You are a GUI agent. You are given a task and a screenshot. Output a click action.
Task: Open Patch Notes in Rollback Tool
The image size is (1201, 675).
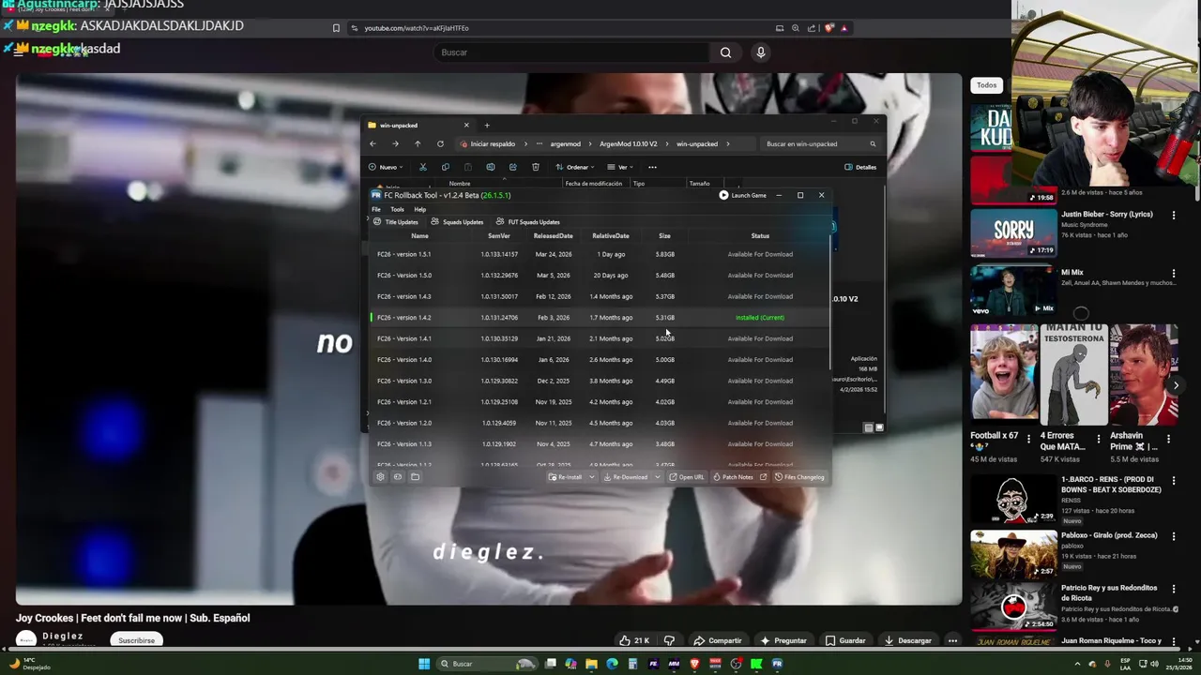(733, 477)
